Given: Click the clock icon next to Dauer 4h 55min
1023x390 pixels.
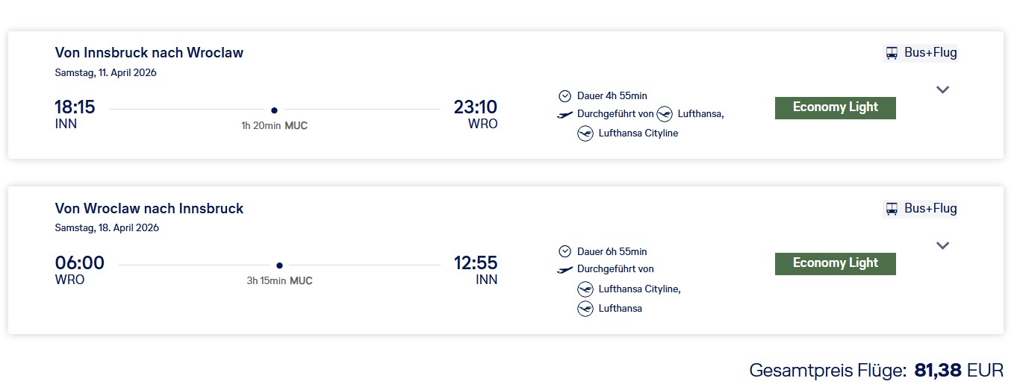Looking at the screenshot, I should pos(565,95).
